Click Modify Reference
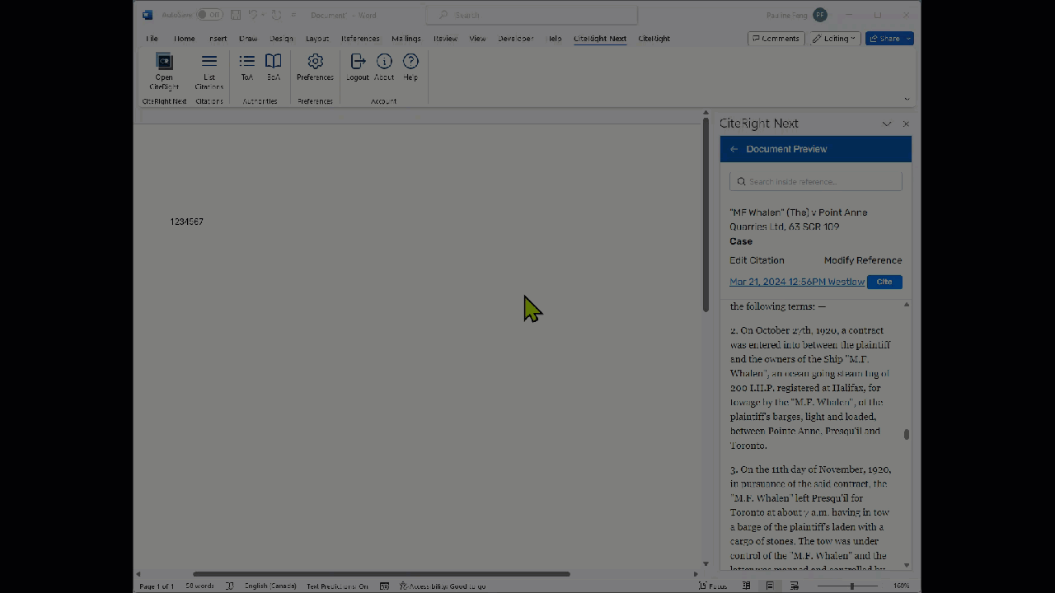 863,260
